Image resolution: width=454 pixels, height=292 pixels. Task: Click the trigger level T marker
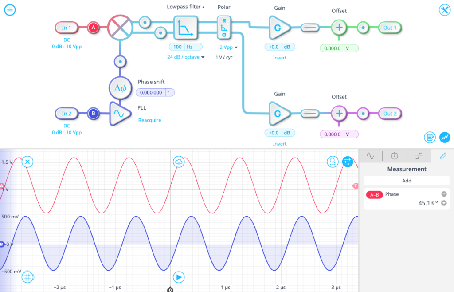coord(355,186)
